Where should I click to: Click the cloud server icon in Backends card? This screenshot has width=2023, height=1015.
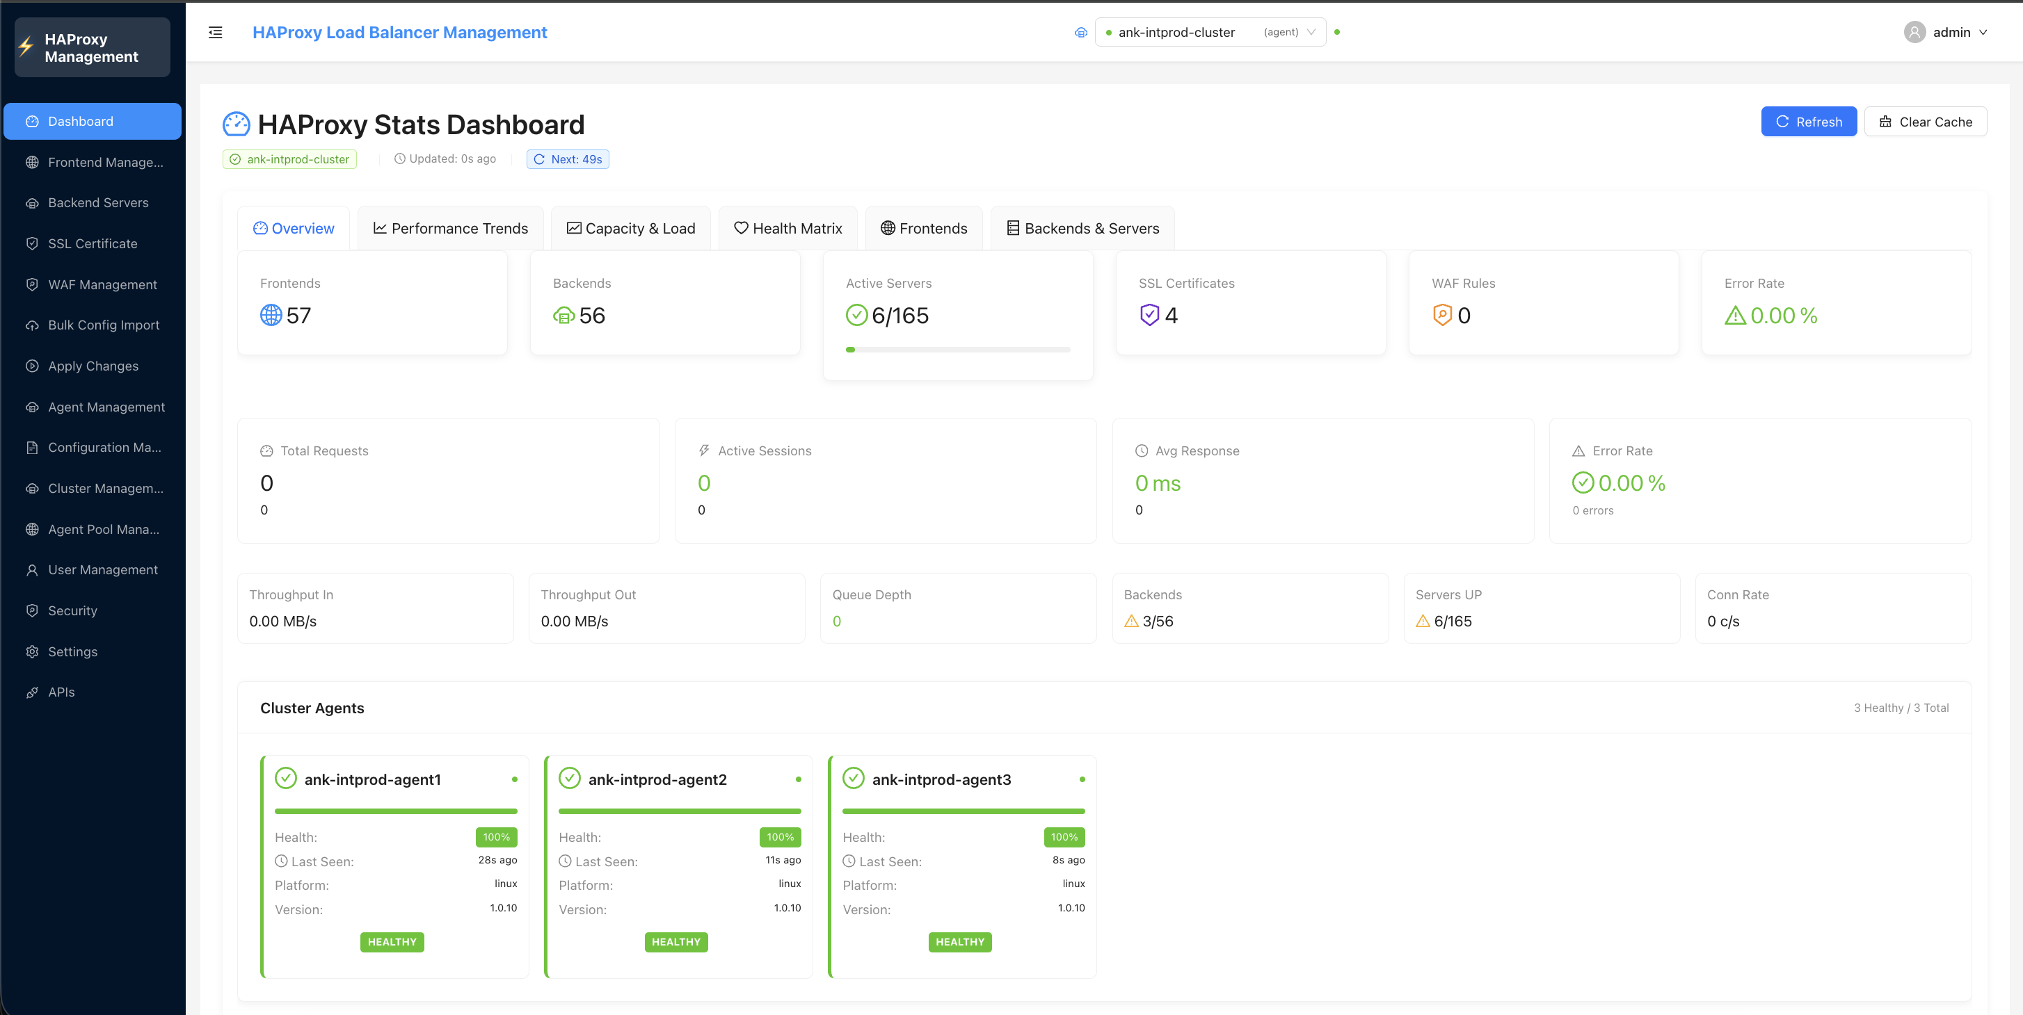(564, 316)
